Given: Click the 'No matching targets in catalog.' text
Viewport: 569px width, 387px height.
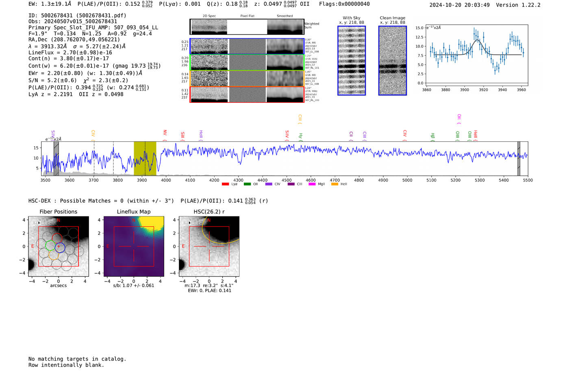Looking at the screenshot, I should tap(77, 359).
